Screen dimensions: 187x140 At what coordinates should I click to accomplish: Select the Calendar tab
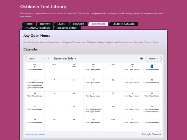tap(98, 24)
